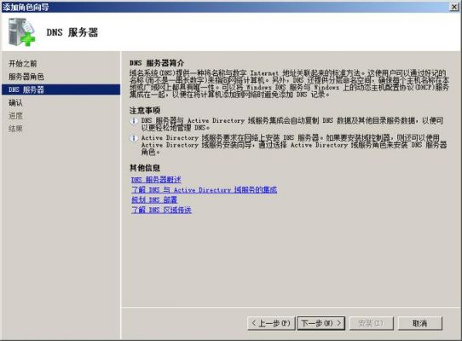
Task: Continue with the 下一步(N) button
Action: 321,323
